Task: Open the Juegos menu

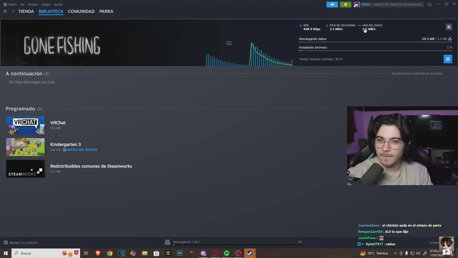Action: coord(46,4)
